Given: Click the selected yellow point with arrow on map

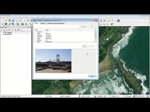Looking at the screenshot, I should point(106,65).
